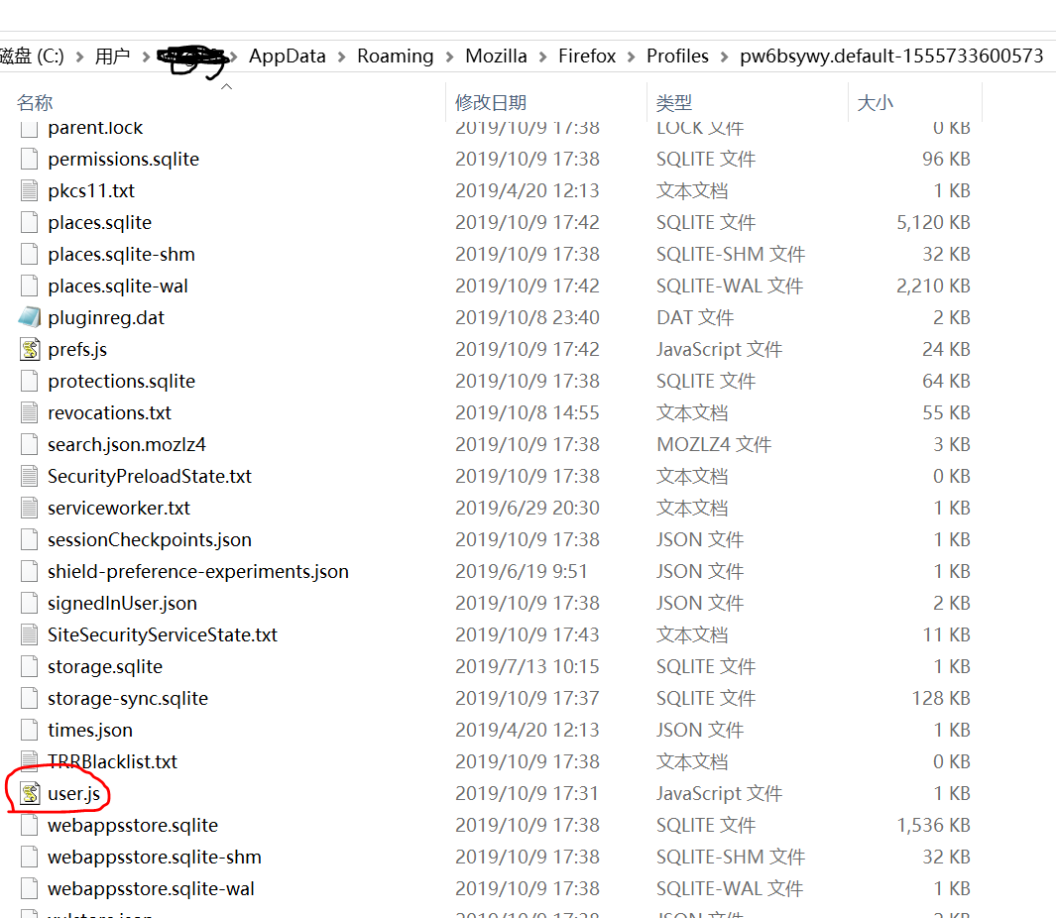Select the times.json file name
This screenshot has height=918, width=1056.
coord(90,730)
